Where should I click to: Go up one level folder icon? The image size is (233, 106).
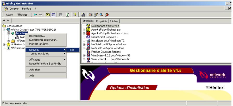coord(48,15)
